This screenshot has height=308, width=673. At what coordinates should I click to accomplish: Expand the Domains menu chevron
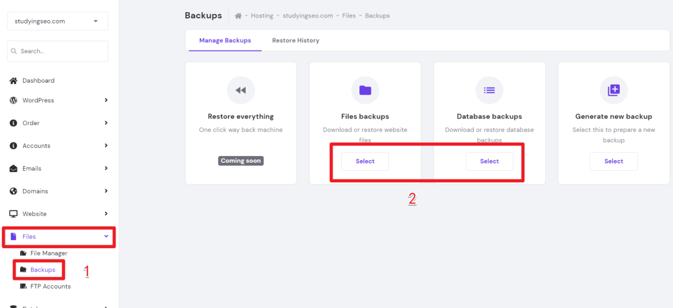point(106,191)
